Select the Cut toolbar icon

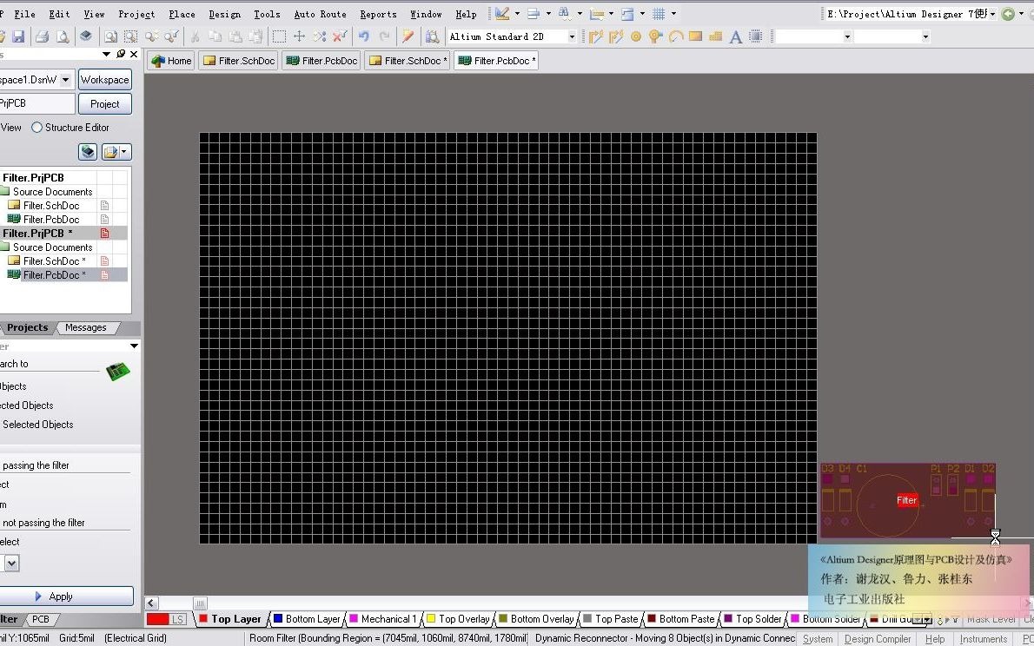[x=196, y=36]
